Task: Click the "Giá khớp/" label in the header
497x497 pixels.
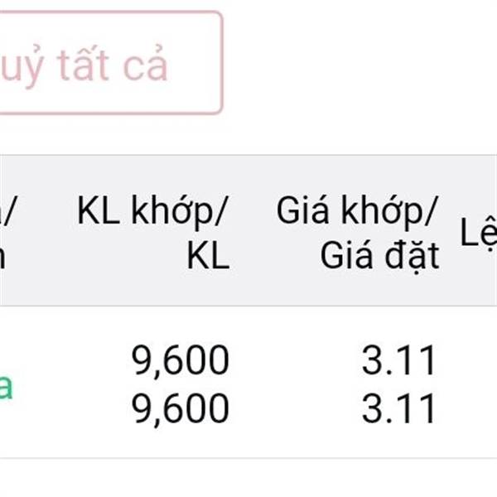Action: [x=357, y=210]
